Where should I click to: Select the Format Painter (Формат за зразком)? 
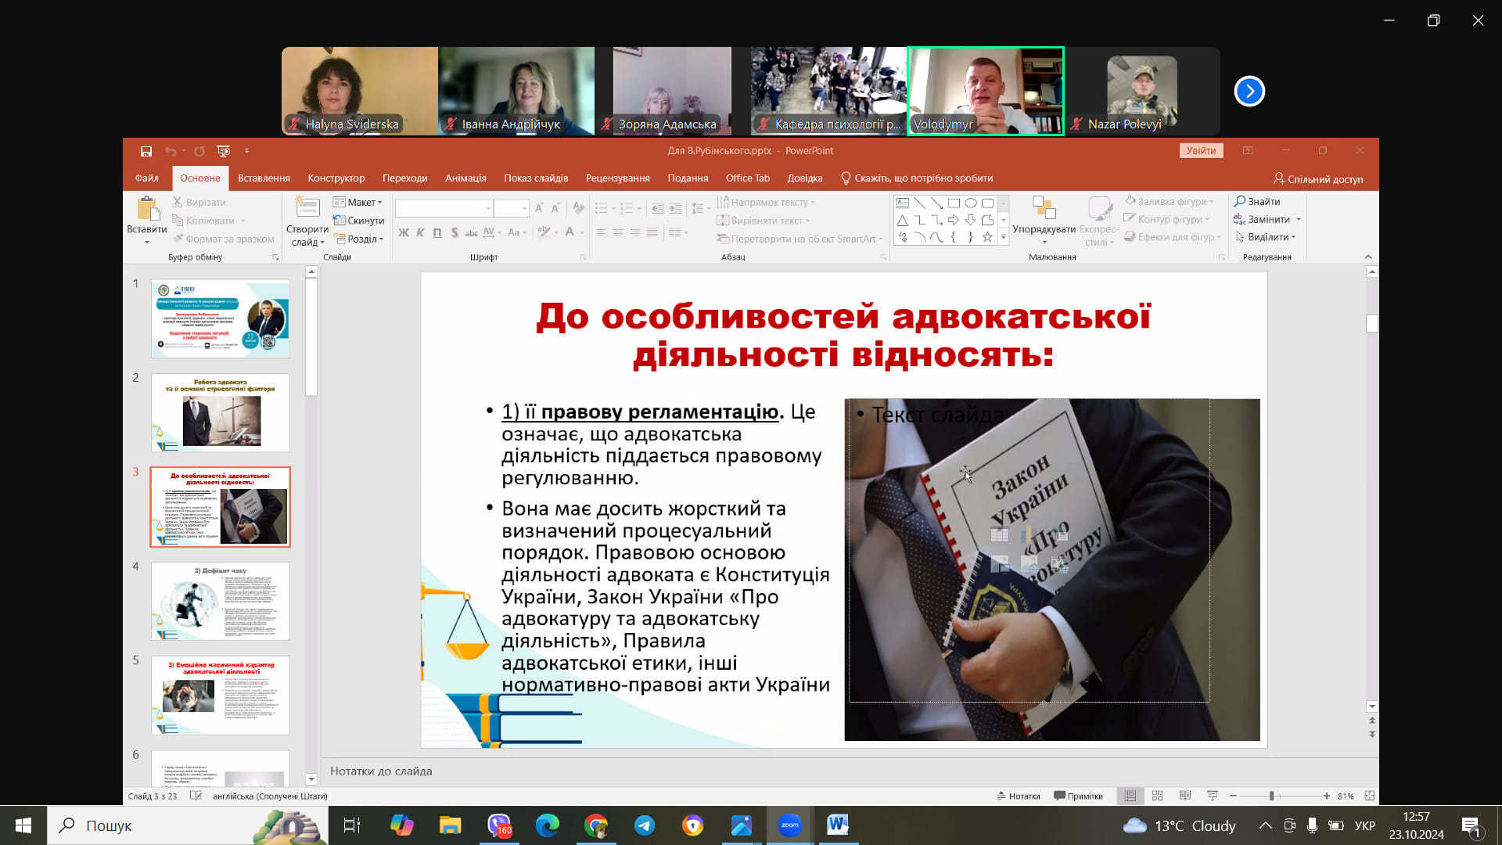coord(226,239)
